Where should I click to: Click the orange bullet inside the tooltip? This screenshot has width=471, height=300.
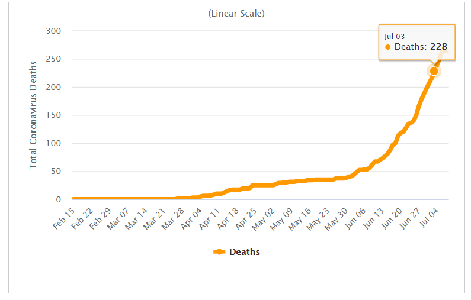click(x=388, y=47)
